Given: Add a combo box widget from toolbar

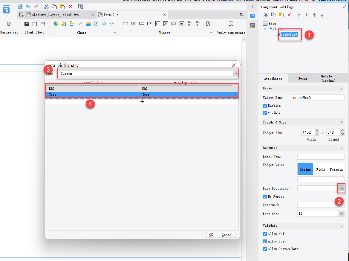Looking at the screenshot, I should [x=150, y=24].
